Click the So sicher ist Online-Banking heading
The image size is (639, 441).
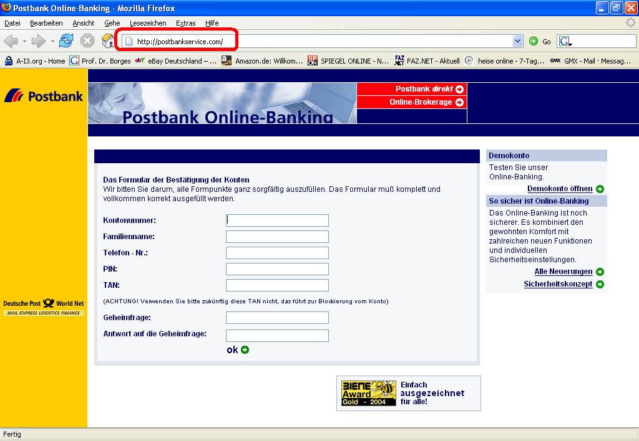547,201
